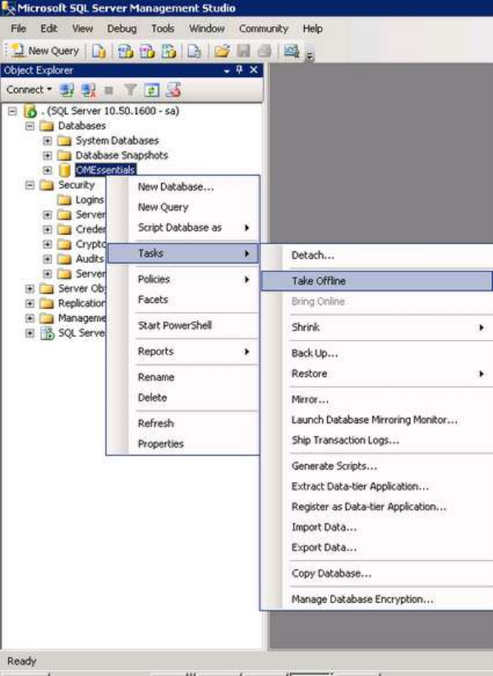Open the Script Database as submenu
Screen dimensions: 493x676
[183, 227]
